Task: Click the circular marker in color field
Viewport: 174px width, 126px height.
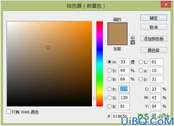Action: coord(48,47)
